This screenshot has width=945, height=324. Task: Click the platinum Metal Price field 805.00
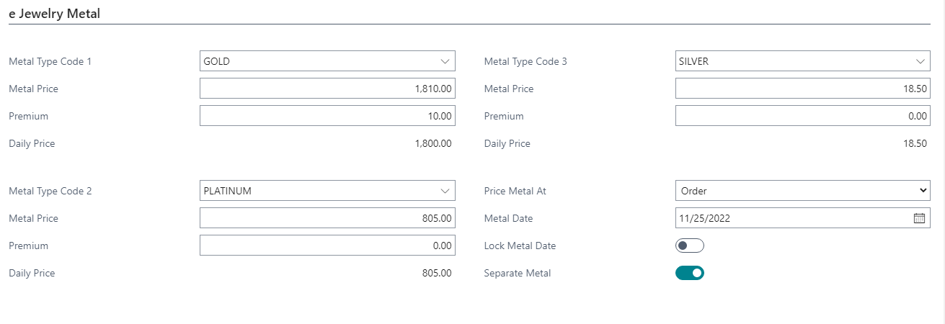pos(327,218)
